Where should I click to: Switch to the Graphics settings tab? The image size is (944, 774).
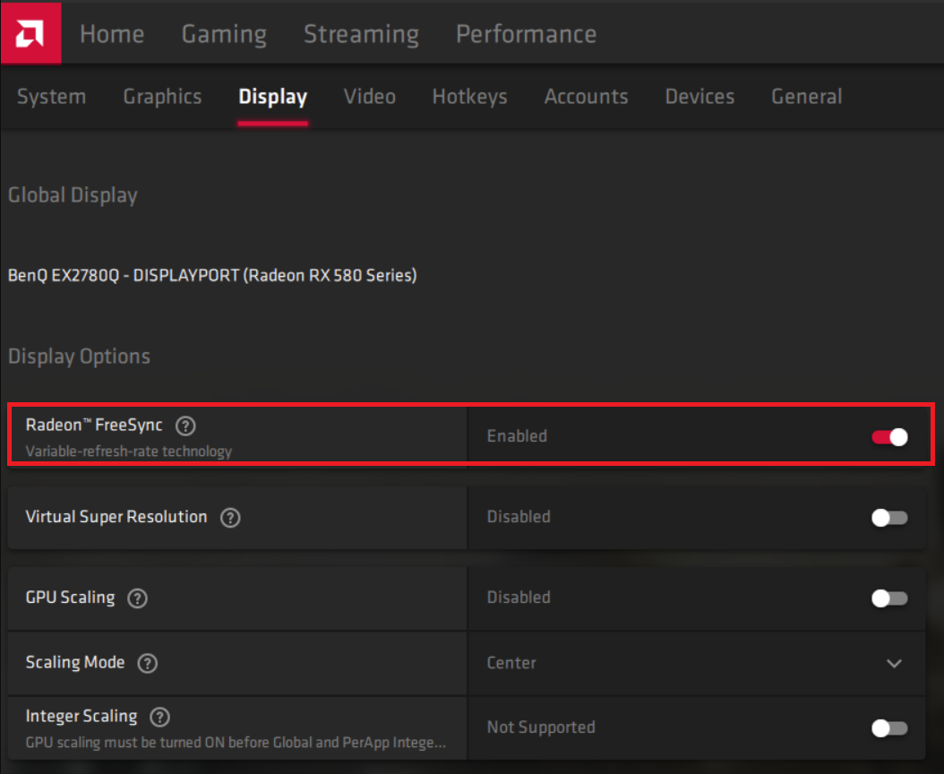tap(162, 97)
